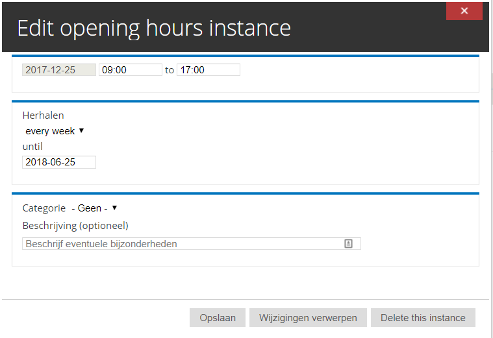This screenshot has width=493, height=338.
Task: Click Wijzigingen verwerpen to discard changes
Action: (x=308, y=318)
